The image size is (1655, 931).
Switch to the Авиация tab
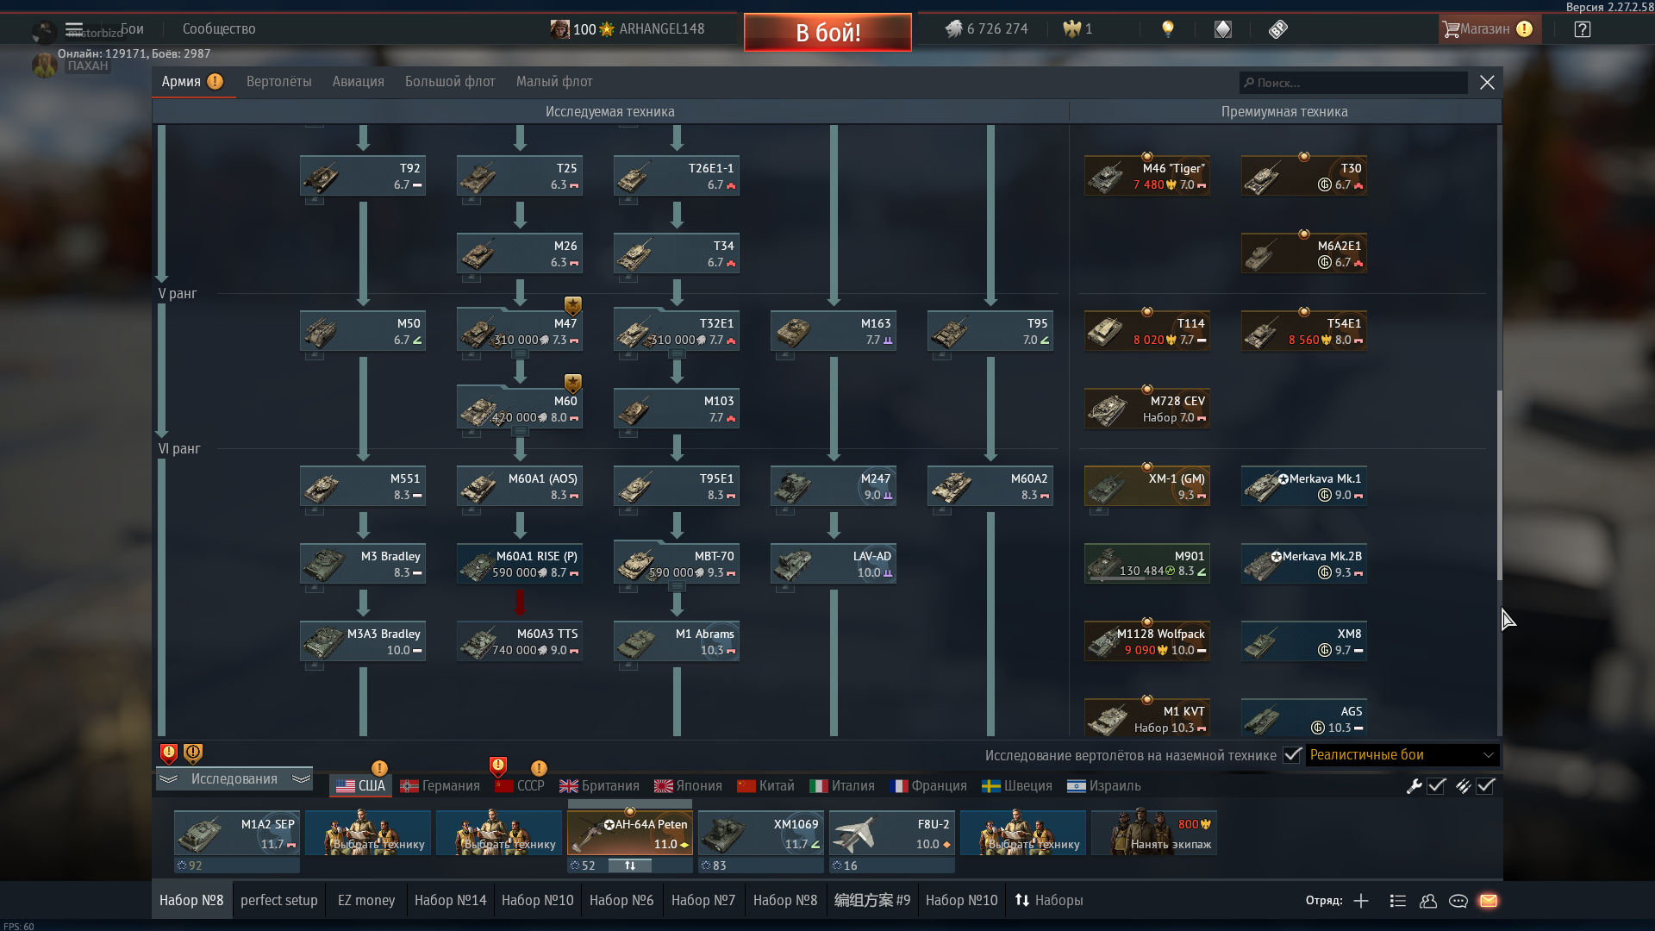[x=359, y=82]
